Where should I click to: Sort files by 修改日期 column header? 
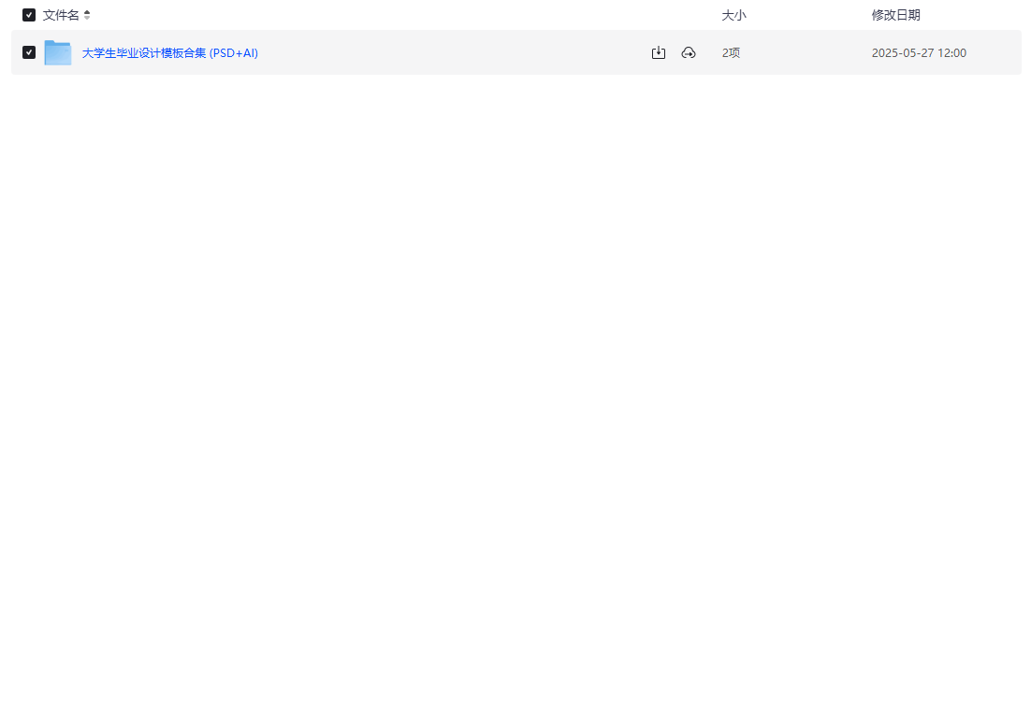895,15
